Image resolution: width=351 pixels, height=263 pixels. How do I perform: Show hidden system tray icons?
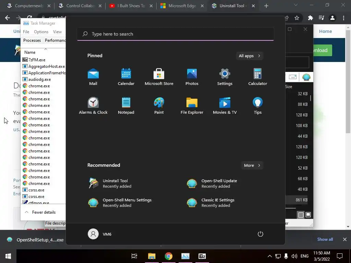point(269,256)
